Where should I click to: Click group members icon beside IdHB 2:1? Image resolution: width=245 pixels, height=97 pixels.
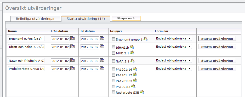(x=132, y=52)
